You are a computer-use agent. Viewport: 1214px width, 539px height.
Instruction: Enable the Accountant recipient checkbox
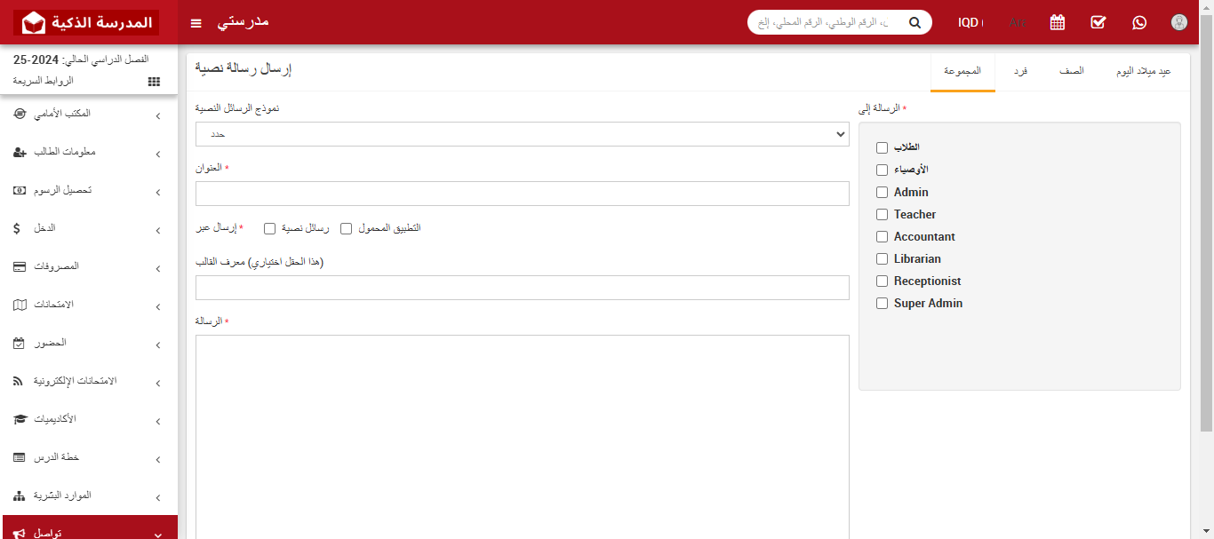[883, 237]
